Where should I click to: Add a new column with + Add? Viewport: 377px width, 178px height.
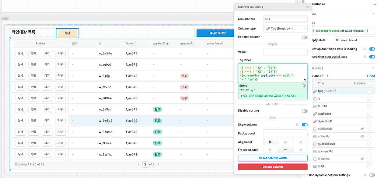click(x=370, y=76)
